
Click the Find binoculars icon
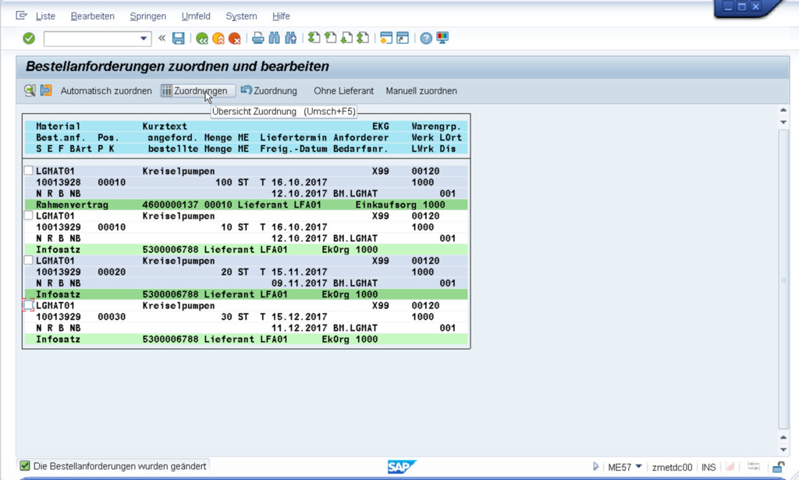tap(274, 38)
